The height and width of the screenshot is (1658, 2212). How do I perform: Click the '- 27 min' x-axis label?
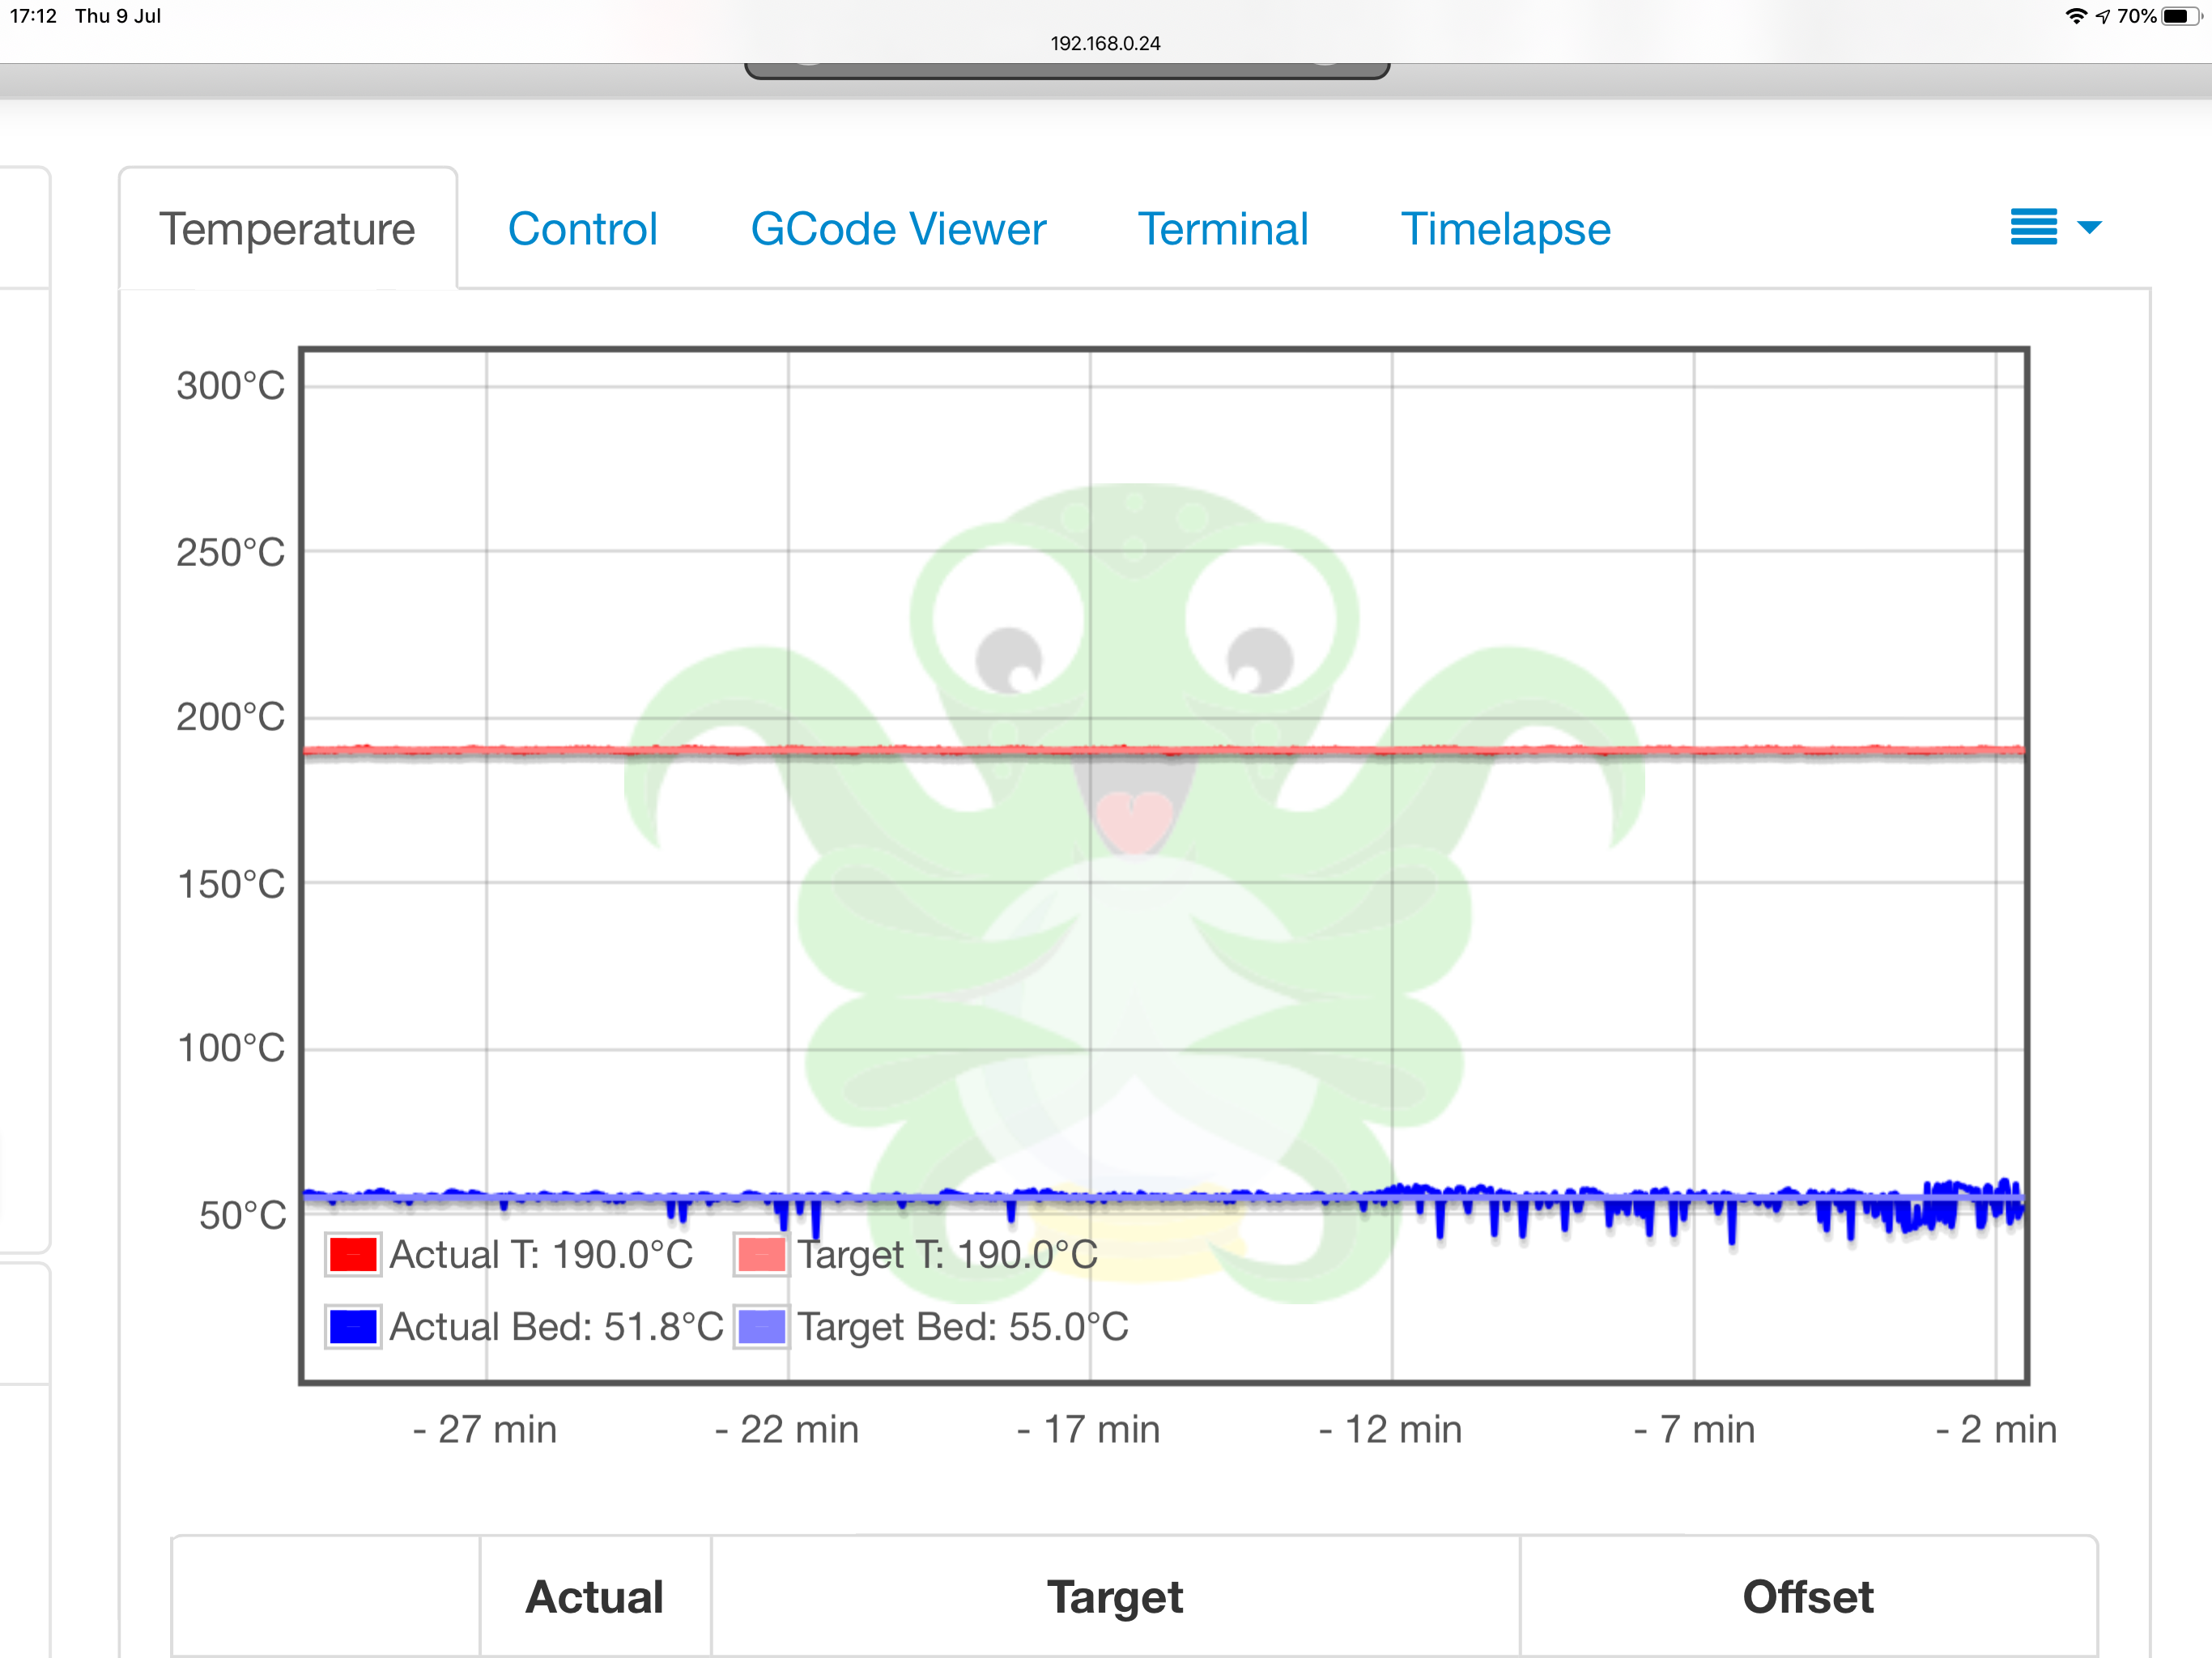[x=485, y=1429]
